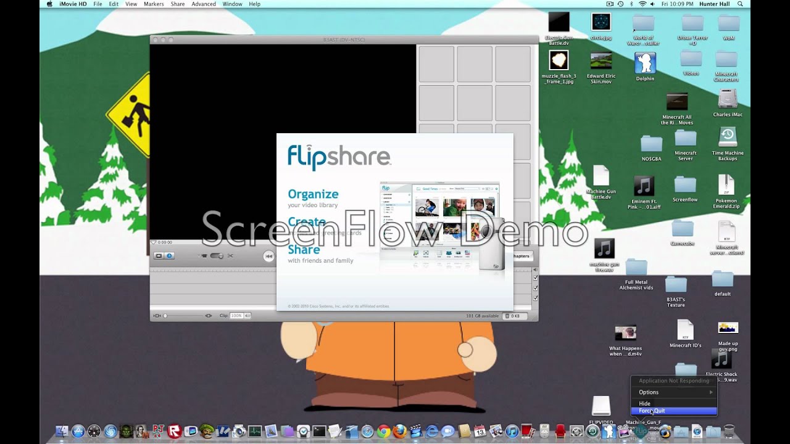This screenshot has width=790, height=444.
Task: Open Finder from the dock
Action: coord(62,431)
